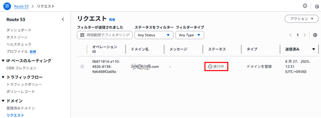Click the ドメイン名 column header
Image resolution: width=321 pixels, height=118 pixels.
139,49
